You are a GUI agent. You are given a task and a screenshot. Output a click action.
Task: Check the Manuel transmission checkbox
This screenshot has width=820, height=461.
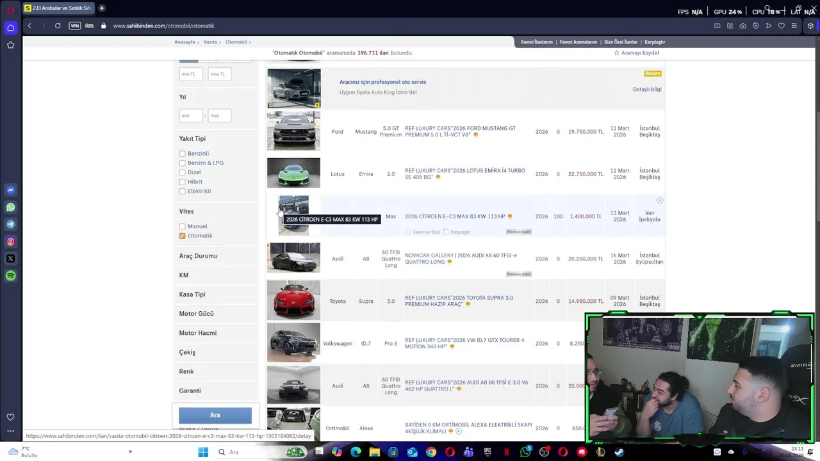tap(183, 227)
